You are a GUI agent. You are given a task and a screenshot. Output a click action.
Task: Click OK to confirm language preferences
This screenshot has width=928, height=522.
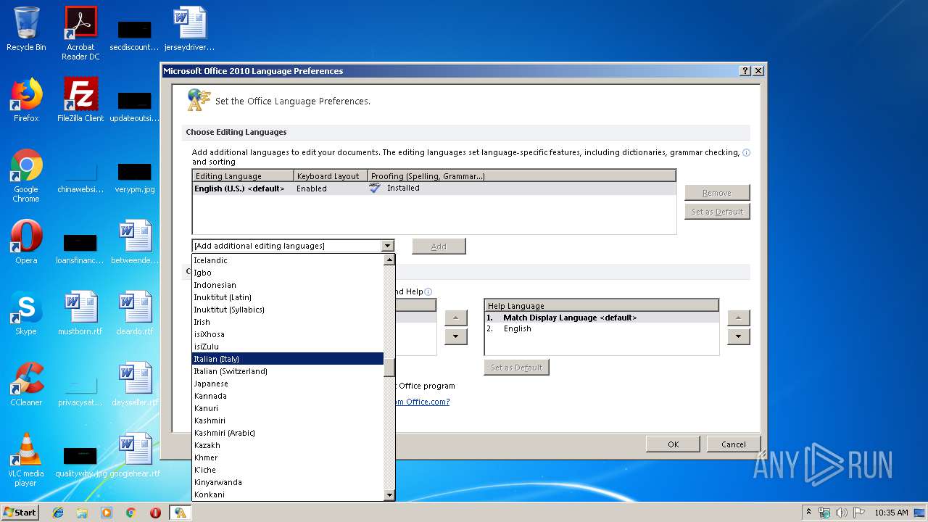[673, 444]
